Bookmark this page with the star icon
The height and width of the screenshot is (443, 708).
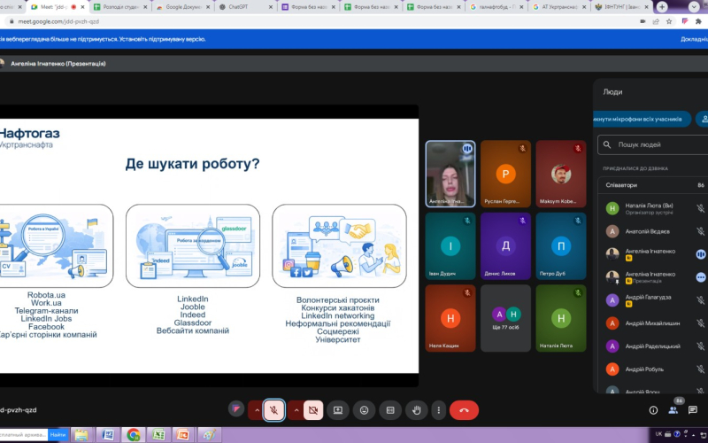[x=669, y=21]
